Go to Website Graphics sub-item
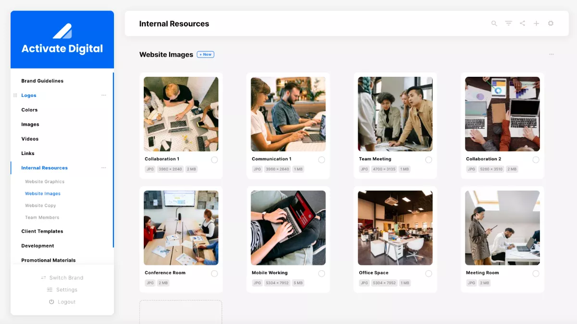The width and height of the screenshot is (577, 324). [45, 182]
